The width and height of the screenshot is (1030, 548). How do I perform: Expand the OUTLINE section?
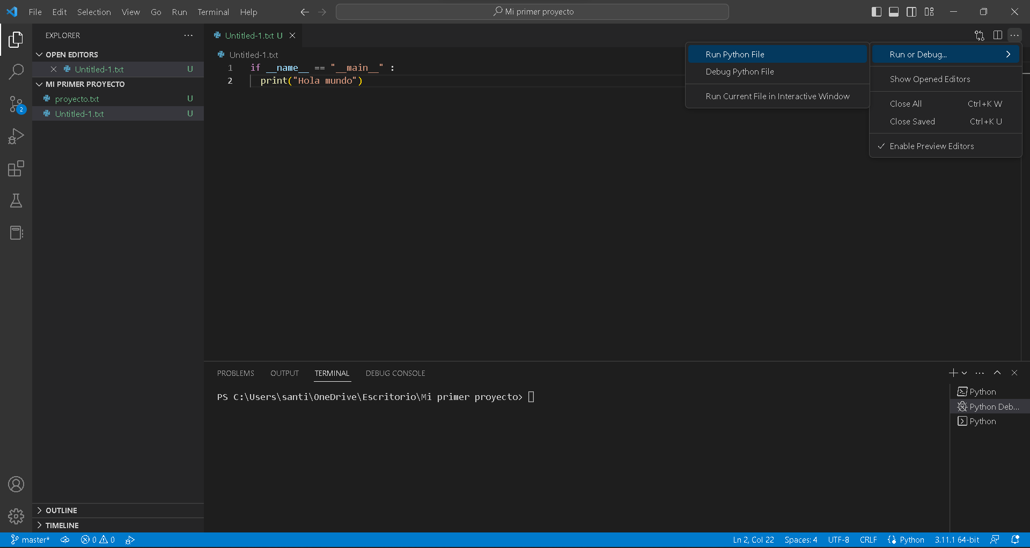61,510
